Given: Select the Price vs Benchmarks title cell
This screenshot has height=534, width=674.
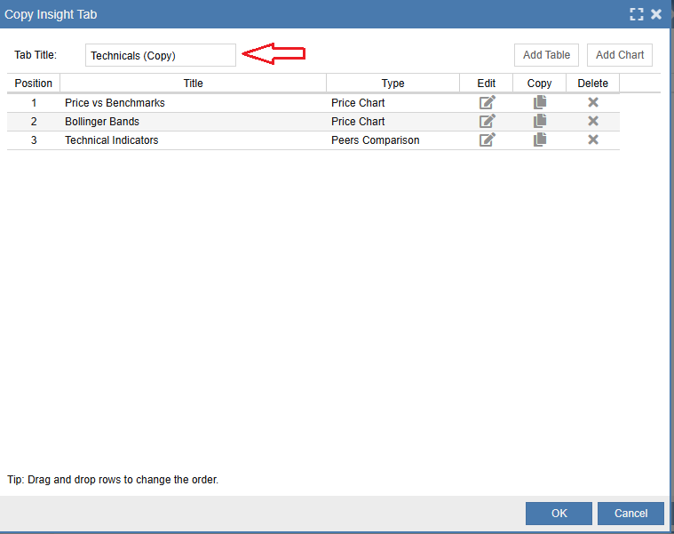Looking at the screenshot, I should pyautogui.click(x=193, y=103).
